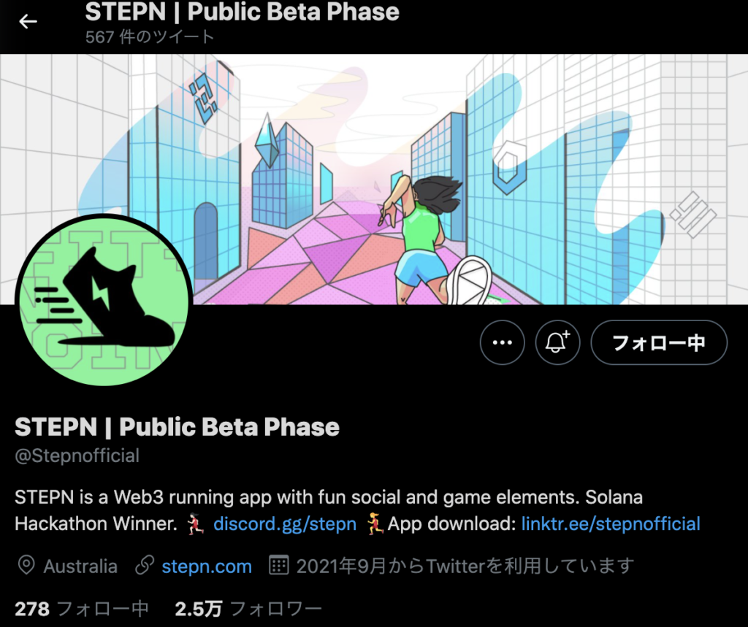Viewport: 748px width, 627px height.
Task: Click the calendar icon by join date
Action: tap(279, 566)
